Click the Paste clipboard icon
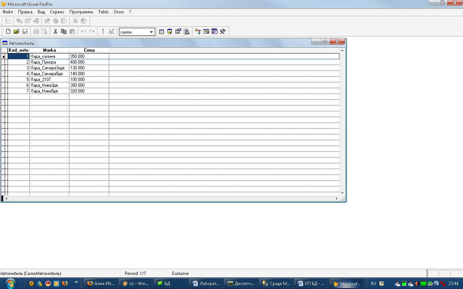 point(72,32)
